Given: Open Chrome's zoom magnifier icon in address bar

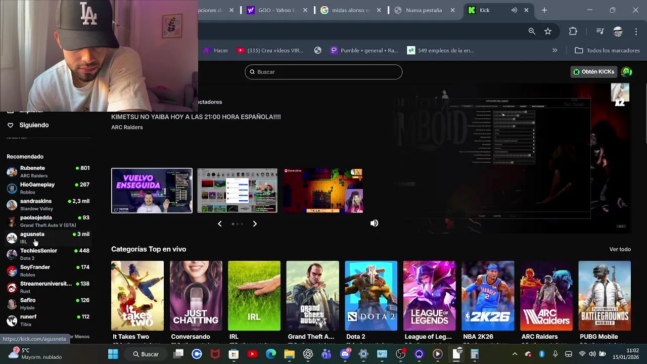Looking at the screenshot, I should tap(532, 31).
